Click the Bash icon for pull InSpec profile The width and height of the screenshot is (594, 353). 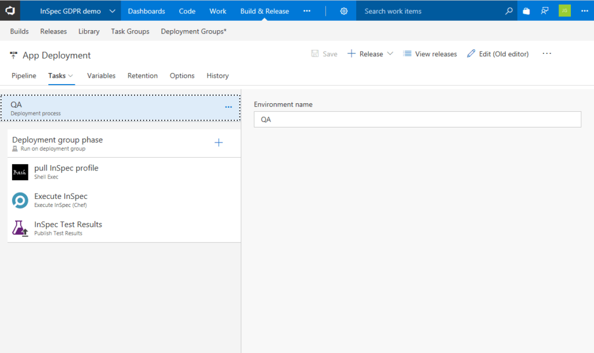click(x=20, y=172)
